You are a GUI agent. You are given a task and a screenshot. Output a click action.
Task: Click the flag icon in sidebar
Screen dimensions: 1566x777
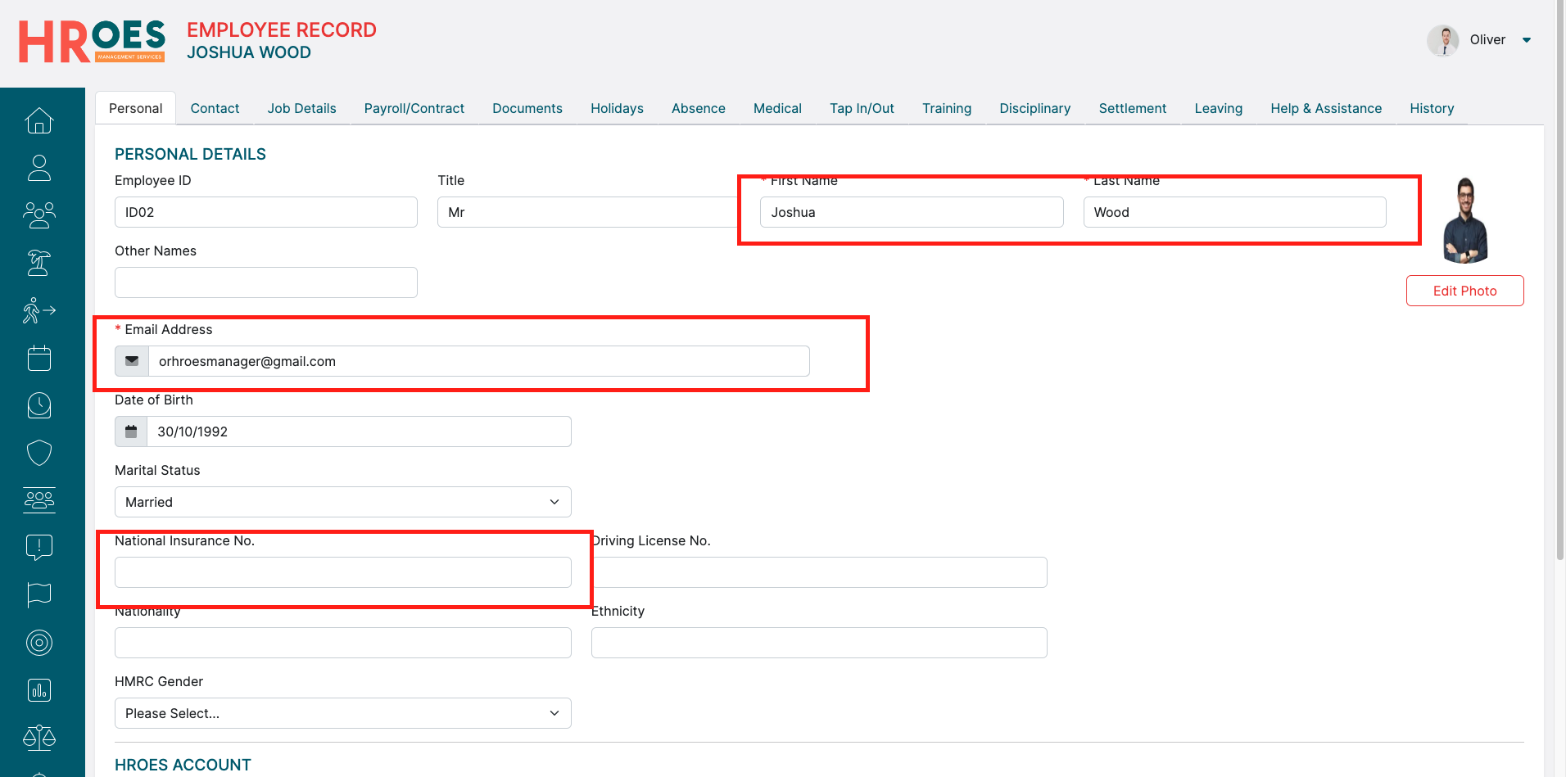pyautogui.click(x=39, y=595)
